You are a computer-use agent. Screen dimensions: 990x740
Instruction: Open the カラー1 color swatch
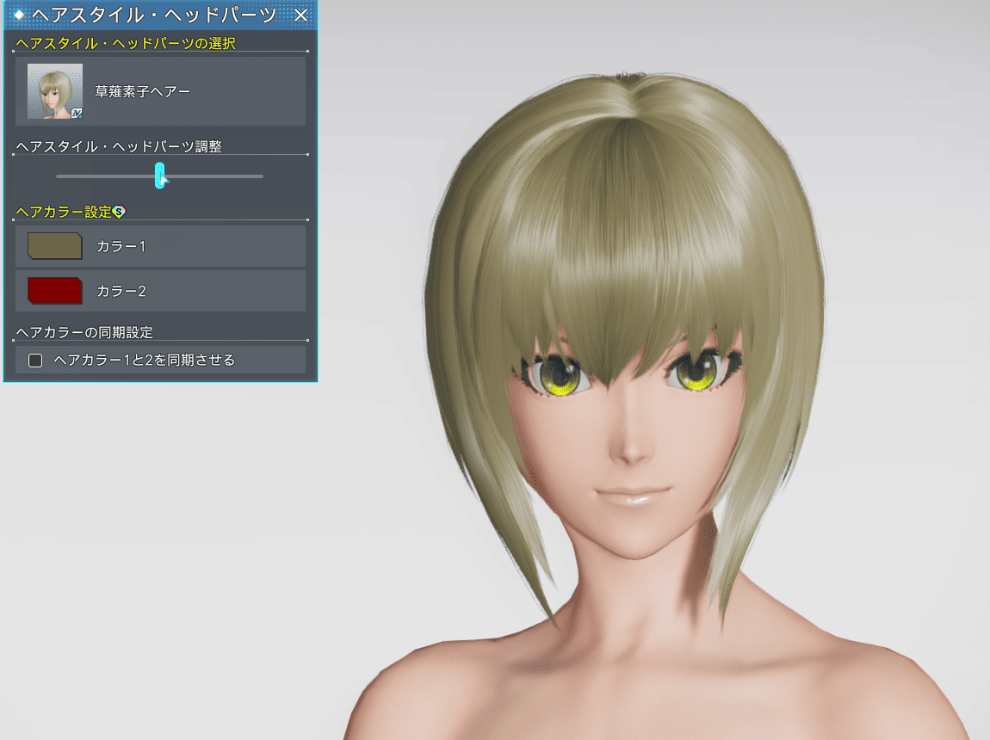pyautogui.click(x=55, y=246)
